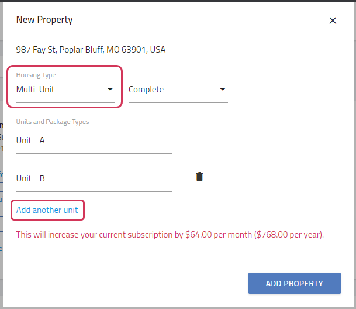Click the dimmed page behind the dialog

[1, 159]
